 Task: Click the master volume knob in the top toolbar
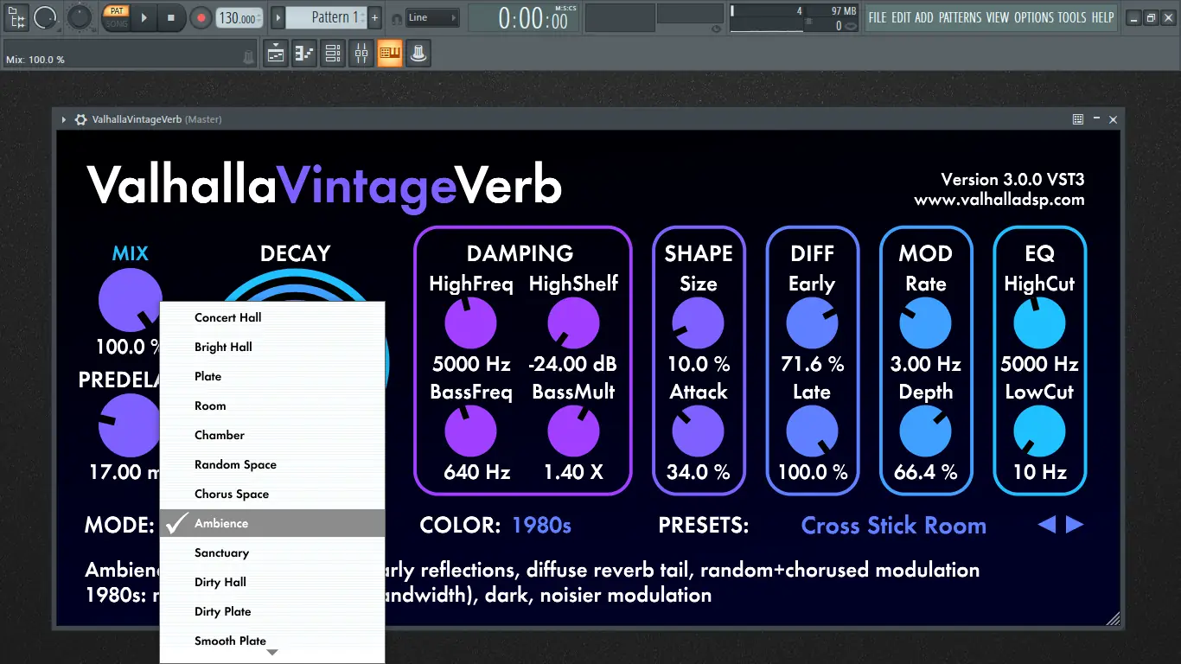(x=45, y=16)
